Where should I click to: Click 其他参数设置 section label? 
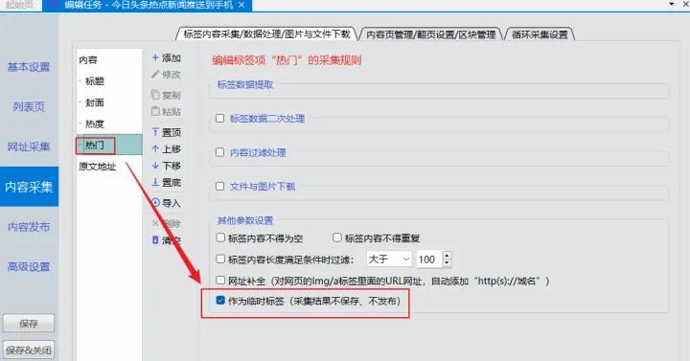[x=245, y=220]
